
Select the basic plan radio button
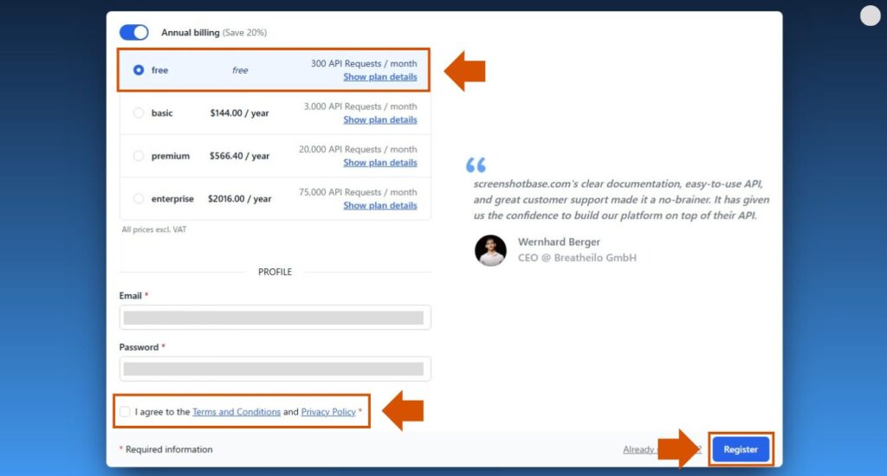139,113
